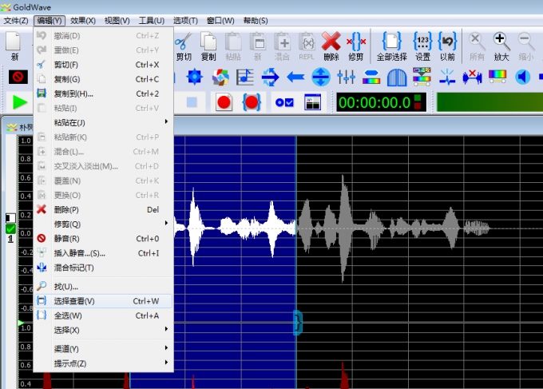The width and height of the screenshot is (543, 389).
Task: Expand the 修剪(Q) submenu
Action: [x=104, y=224]
